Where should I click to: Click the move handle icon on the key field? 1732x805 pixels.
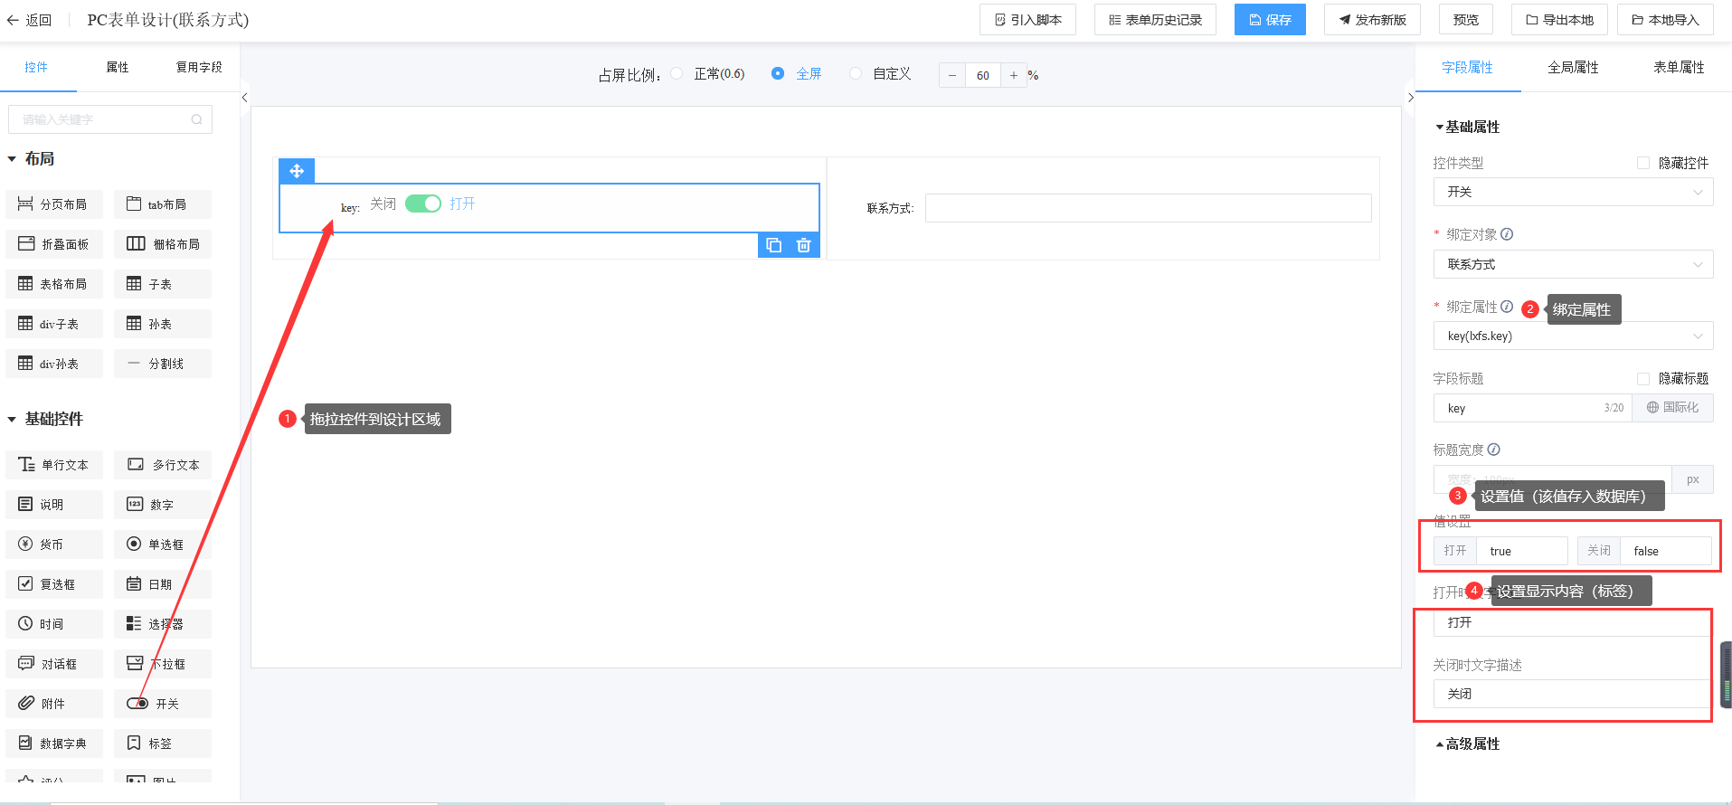point(297,171)
